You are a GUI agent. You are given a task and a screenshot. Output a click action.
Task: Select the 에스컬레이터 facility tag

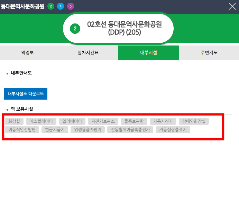pyautogui.click(x=41, y=121)
